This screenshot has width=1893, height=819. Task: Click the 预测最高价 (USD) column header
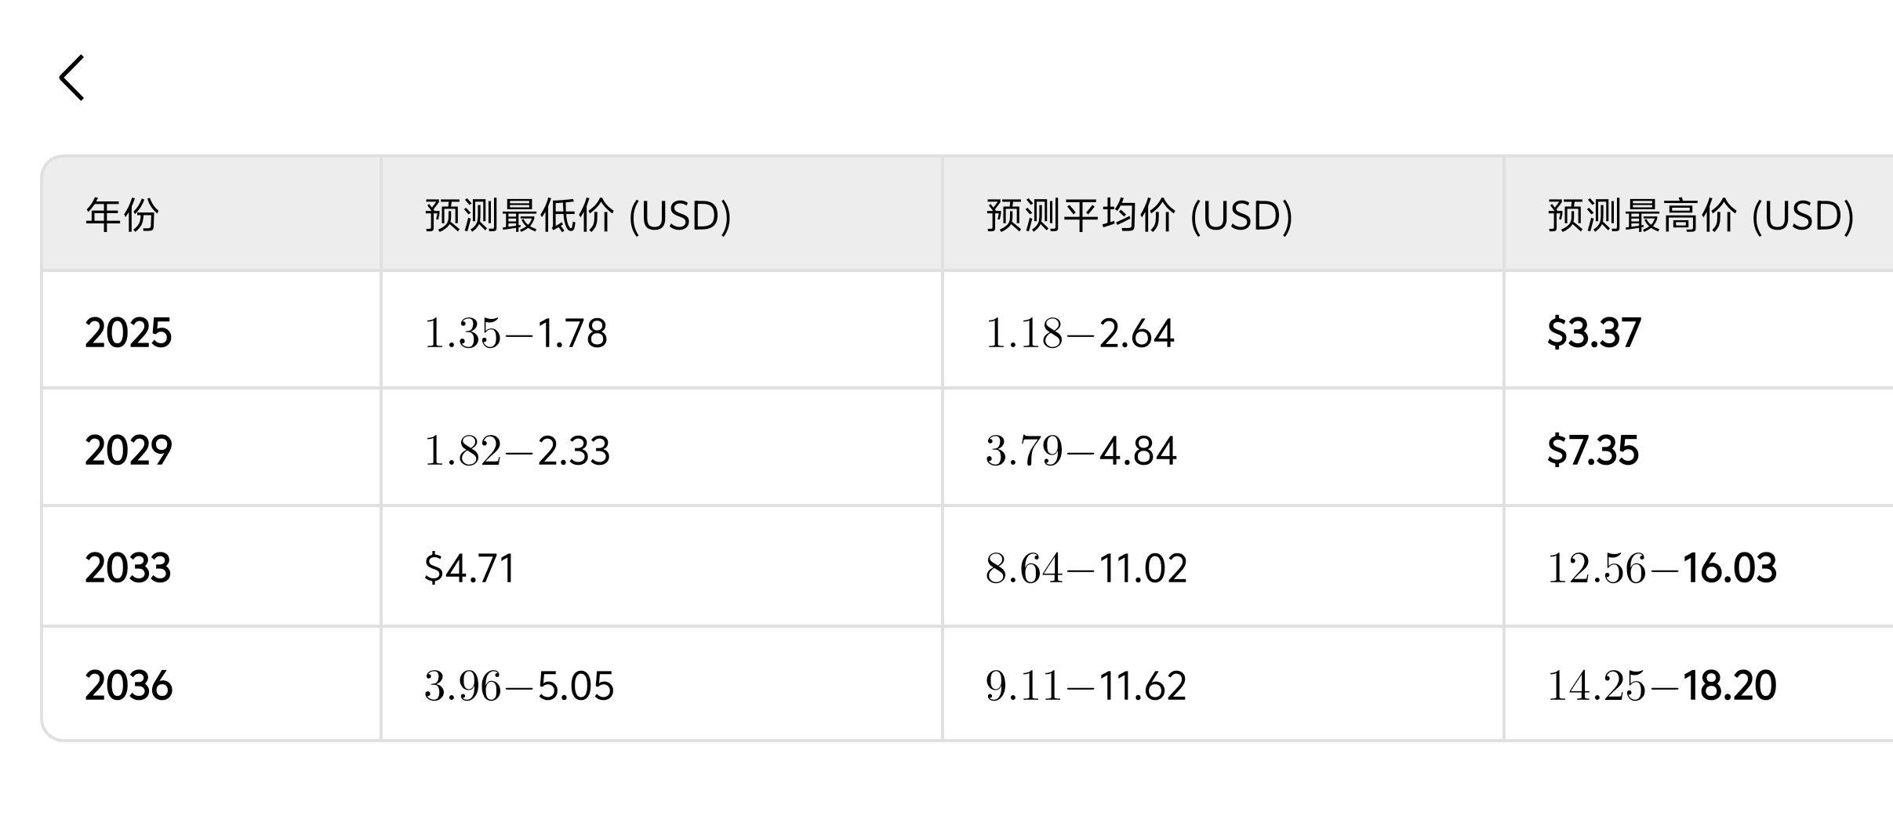(1701, 216)
